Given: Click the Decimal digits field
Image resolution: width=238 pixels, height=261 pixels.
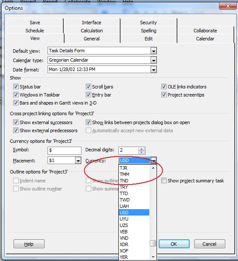Looking at the screenshot, I should tap(128, 150).
